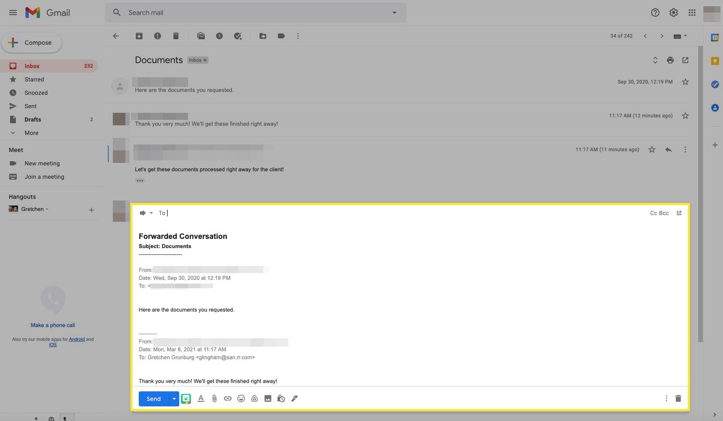The image size is (723, 421).
Task: Add conversation to Tasks
Action: [x=238, y=36]
